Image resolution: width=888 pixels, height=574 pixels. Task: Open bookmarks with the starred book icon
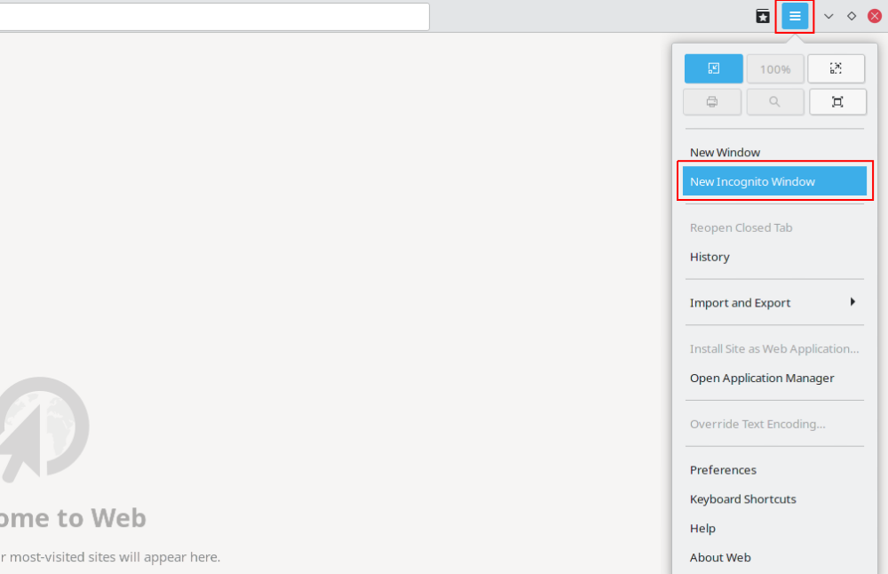pyautogui.click(x=762, y=15)
